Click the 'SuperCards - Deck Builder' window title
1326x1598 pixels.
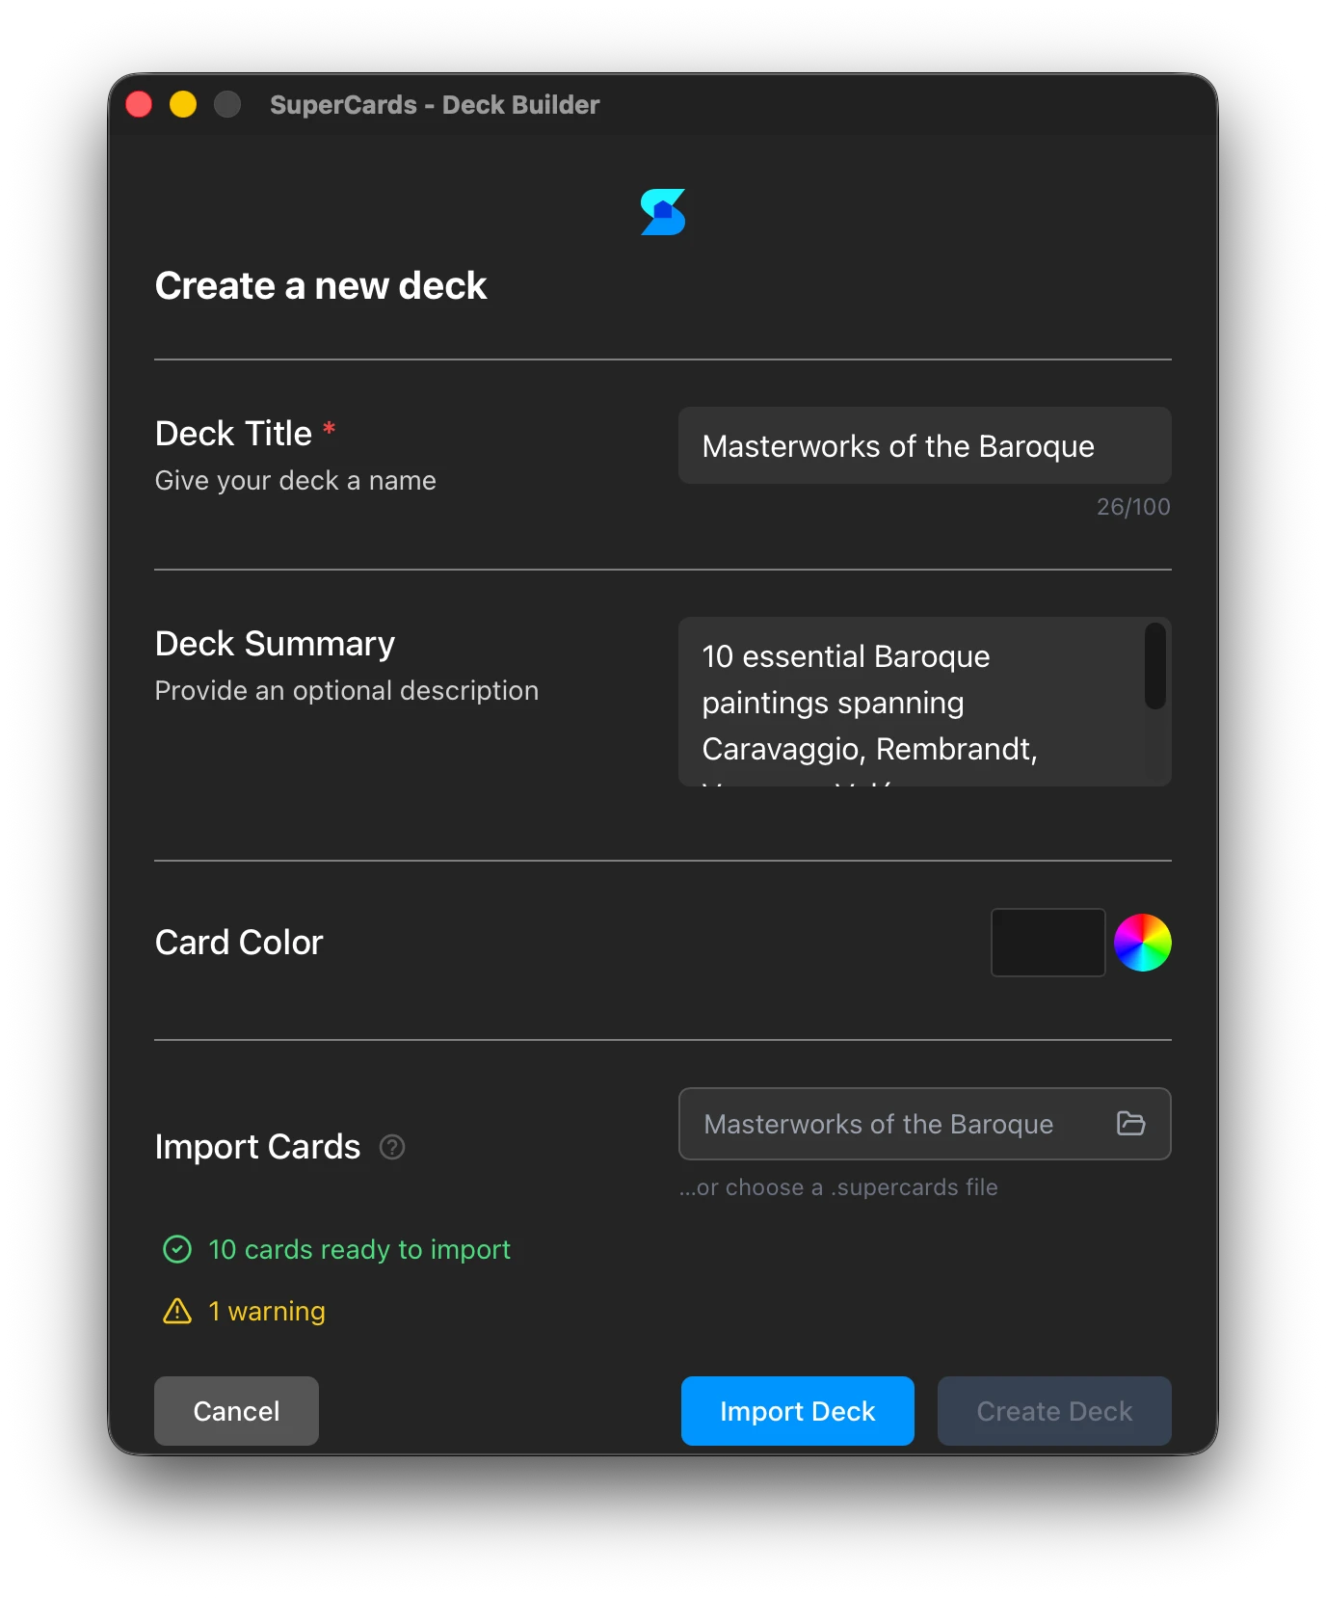(x=435, y=104)
